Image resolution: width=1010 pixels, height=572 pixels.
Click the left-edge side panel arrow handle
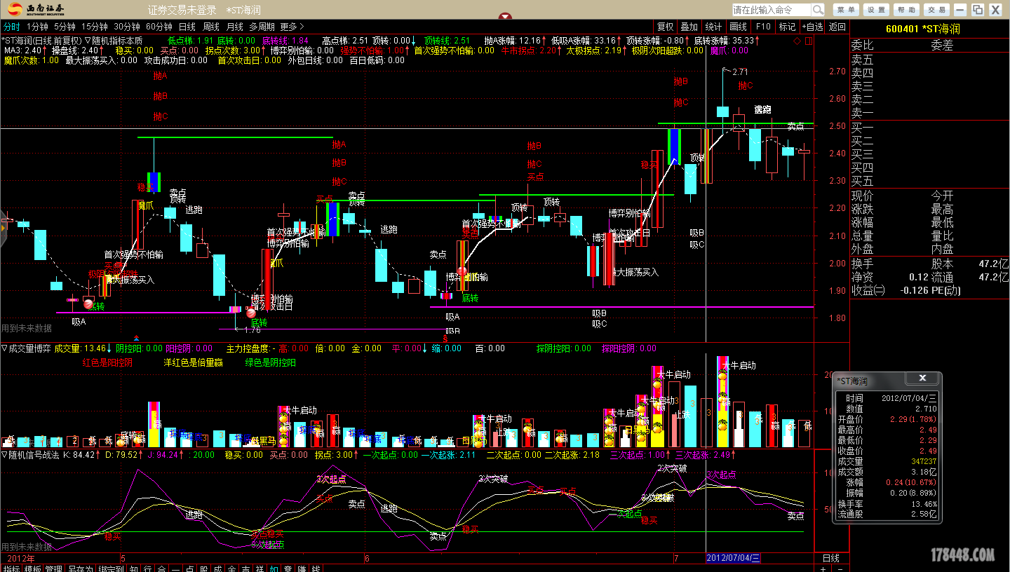point(3,228)
